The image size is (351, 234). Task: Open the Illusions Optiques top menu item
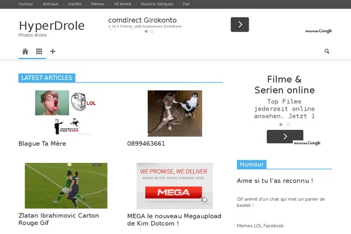coord(157,4)
